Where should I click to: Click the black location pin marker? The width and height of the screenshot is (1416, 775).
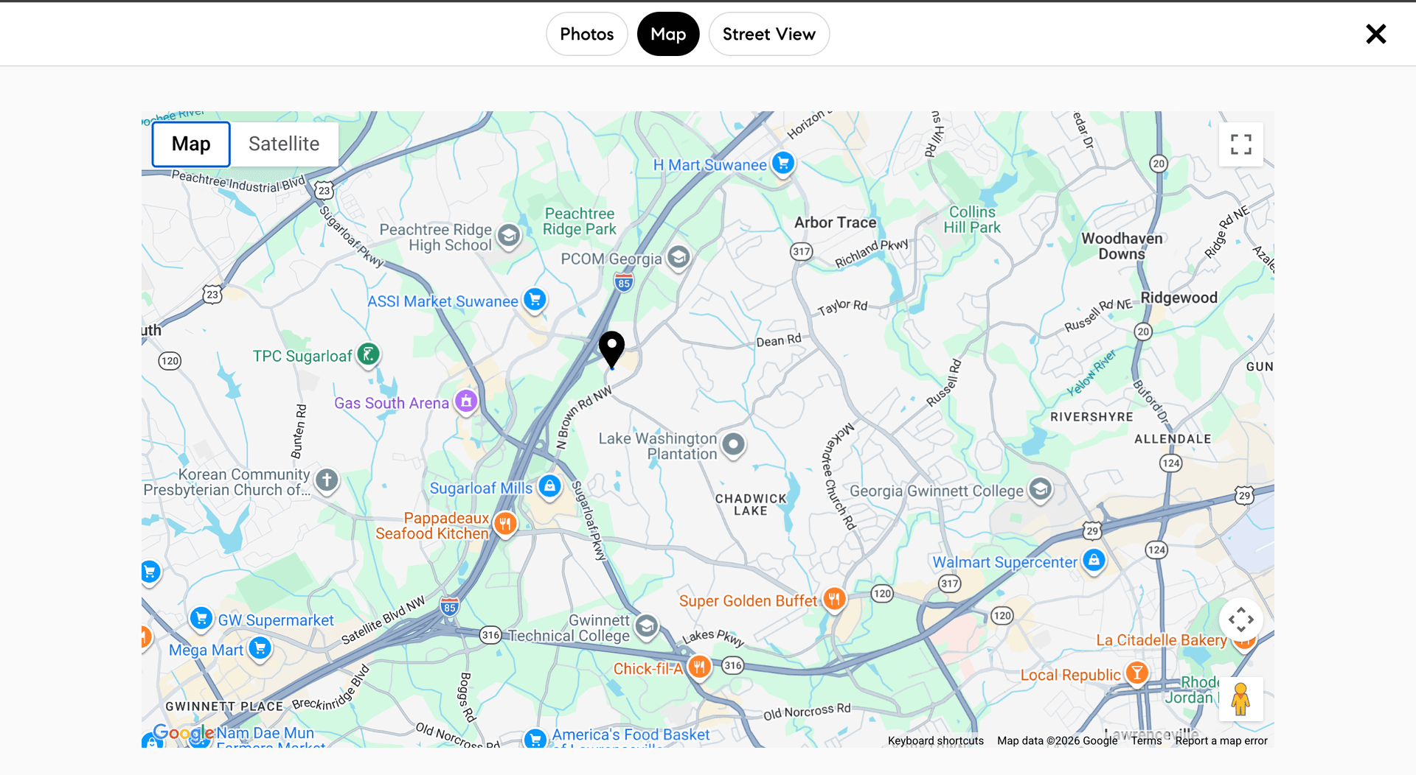tap(611, 348)
